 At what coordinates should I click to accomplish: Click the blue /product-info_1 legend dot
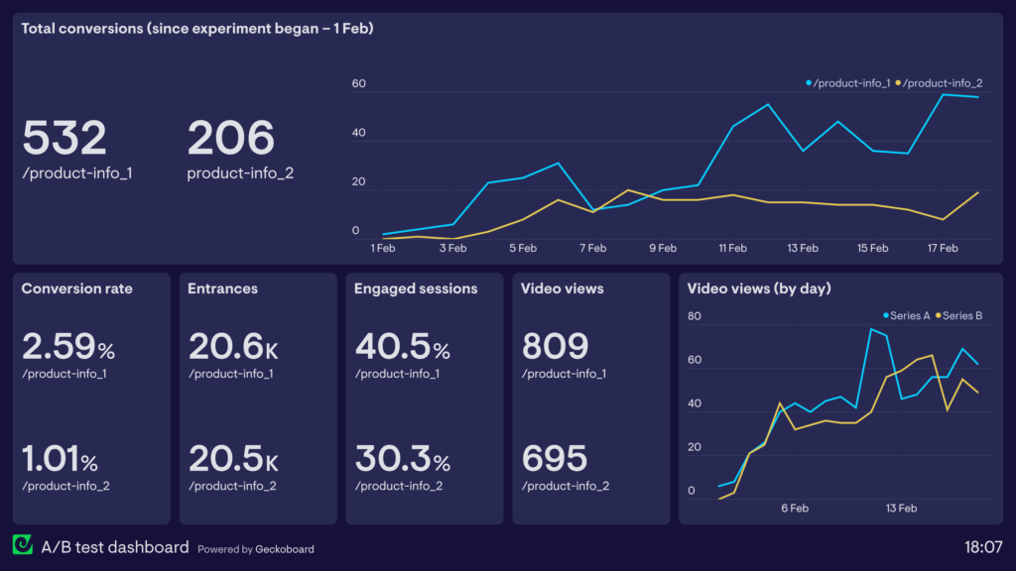click(810, 83)
